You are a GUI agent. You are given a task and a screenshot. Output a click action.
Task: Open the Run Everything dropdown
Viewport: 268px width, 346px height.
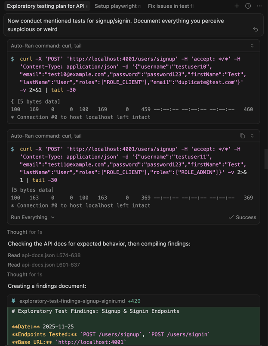[x=33, y=217]
